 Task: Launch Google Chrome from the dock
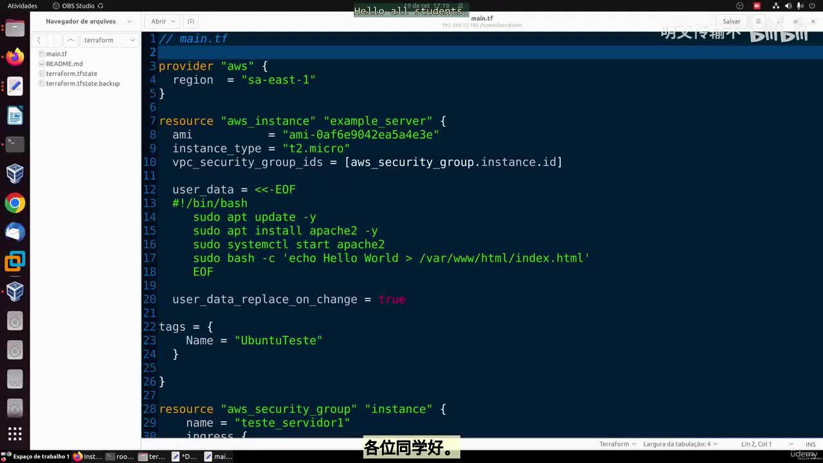(15, 203)
